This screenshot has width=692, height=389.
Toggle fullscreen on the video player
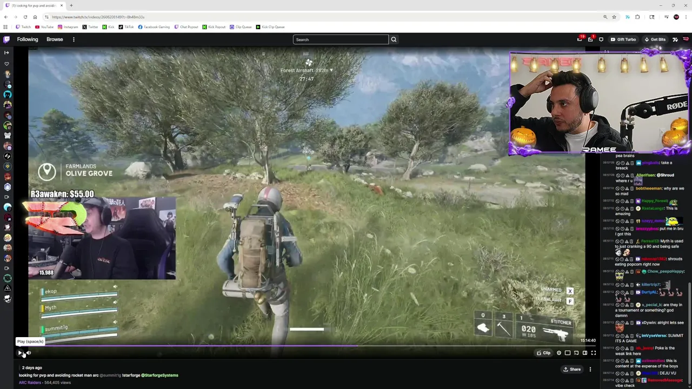pyautogui.click(x=594, y=353)
